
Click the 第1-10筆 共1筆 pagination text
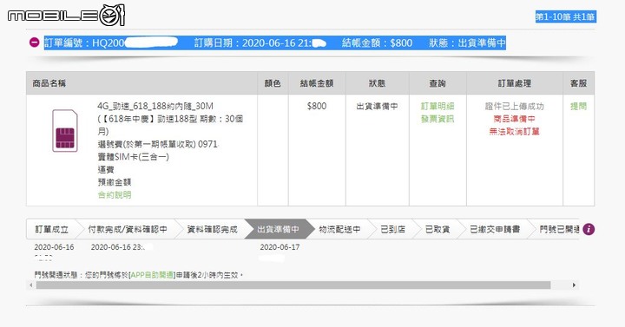point(565,16)
